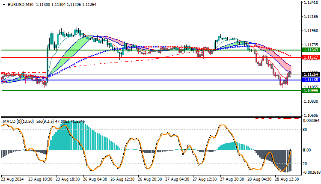This screenshot has height=184, width=321.
Task: Select the -0.002618 indicator scale value
Action: point(311,172)
